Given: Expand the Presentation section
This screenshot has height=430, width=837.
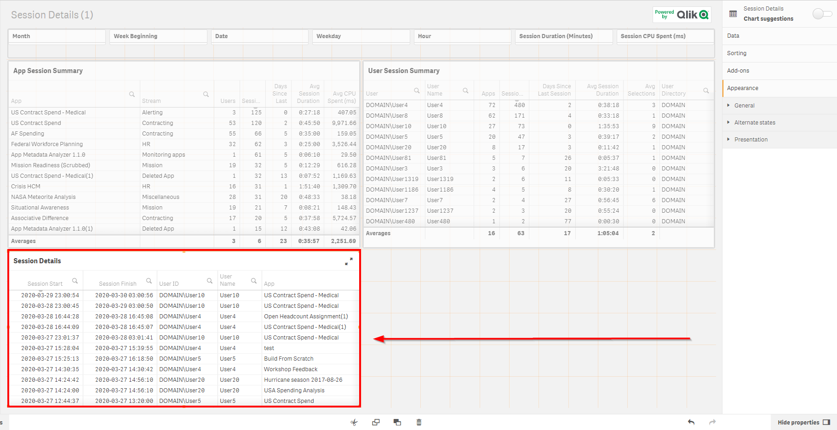Looking at the screenshot, I should click(x=751, y=140).
